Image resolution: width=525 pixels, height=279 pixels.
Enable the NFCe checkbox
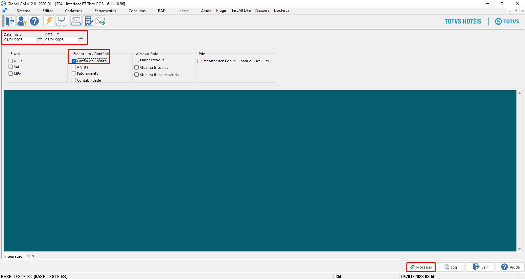click(11, 61)
